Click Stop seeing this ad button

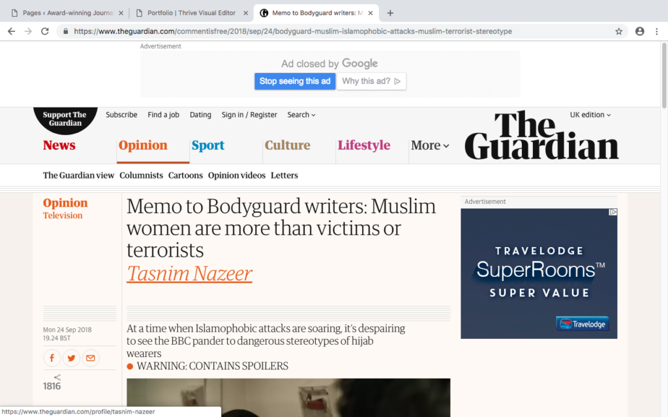coord(295,81)
